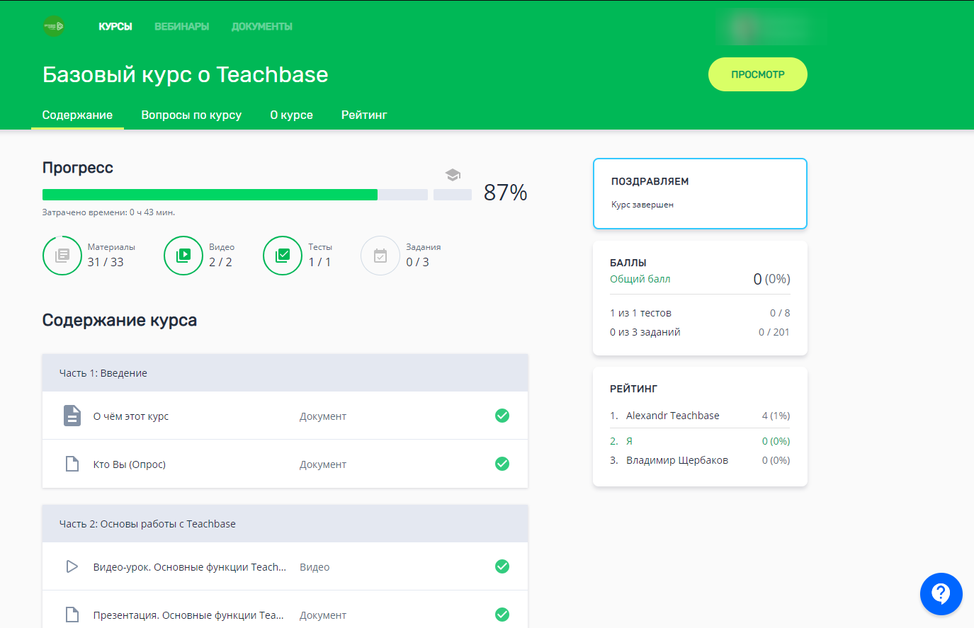The height and width of the screenshot is (628, 974).
Task: Click document icon for О чём этот курс
Action: pos(72,416)
